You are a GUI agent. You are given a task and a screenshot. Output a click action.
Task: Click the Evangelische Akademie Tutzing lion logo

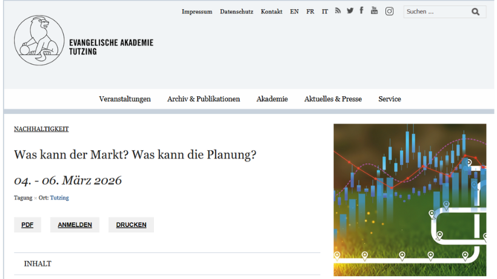tap(39, 41)
